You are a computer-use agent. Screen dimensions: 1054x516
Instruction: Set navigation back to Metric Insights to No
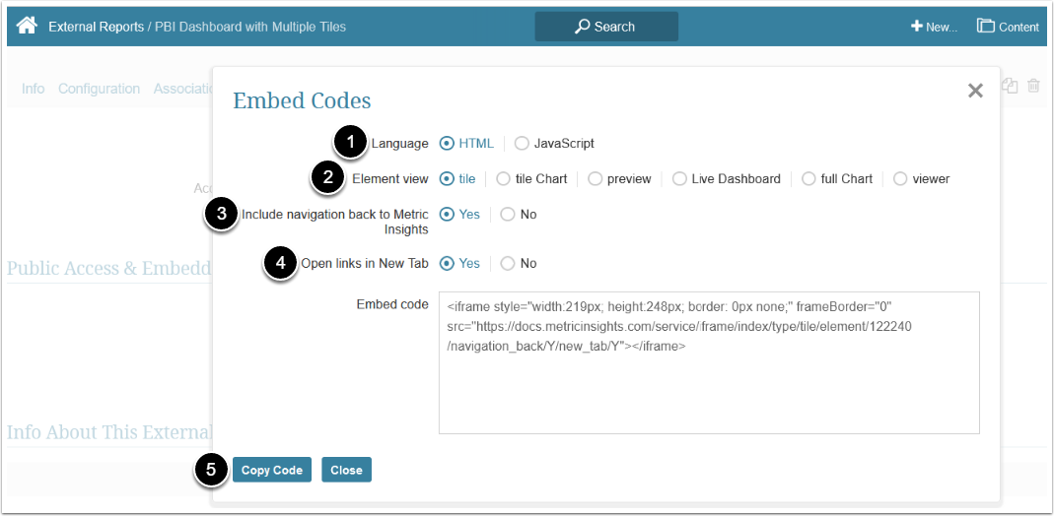[508, 214]
